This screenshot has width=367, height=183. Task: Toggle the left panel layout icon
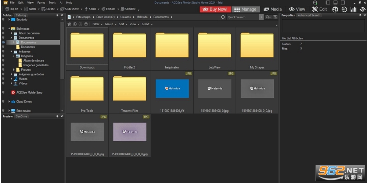pos(328,3)
